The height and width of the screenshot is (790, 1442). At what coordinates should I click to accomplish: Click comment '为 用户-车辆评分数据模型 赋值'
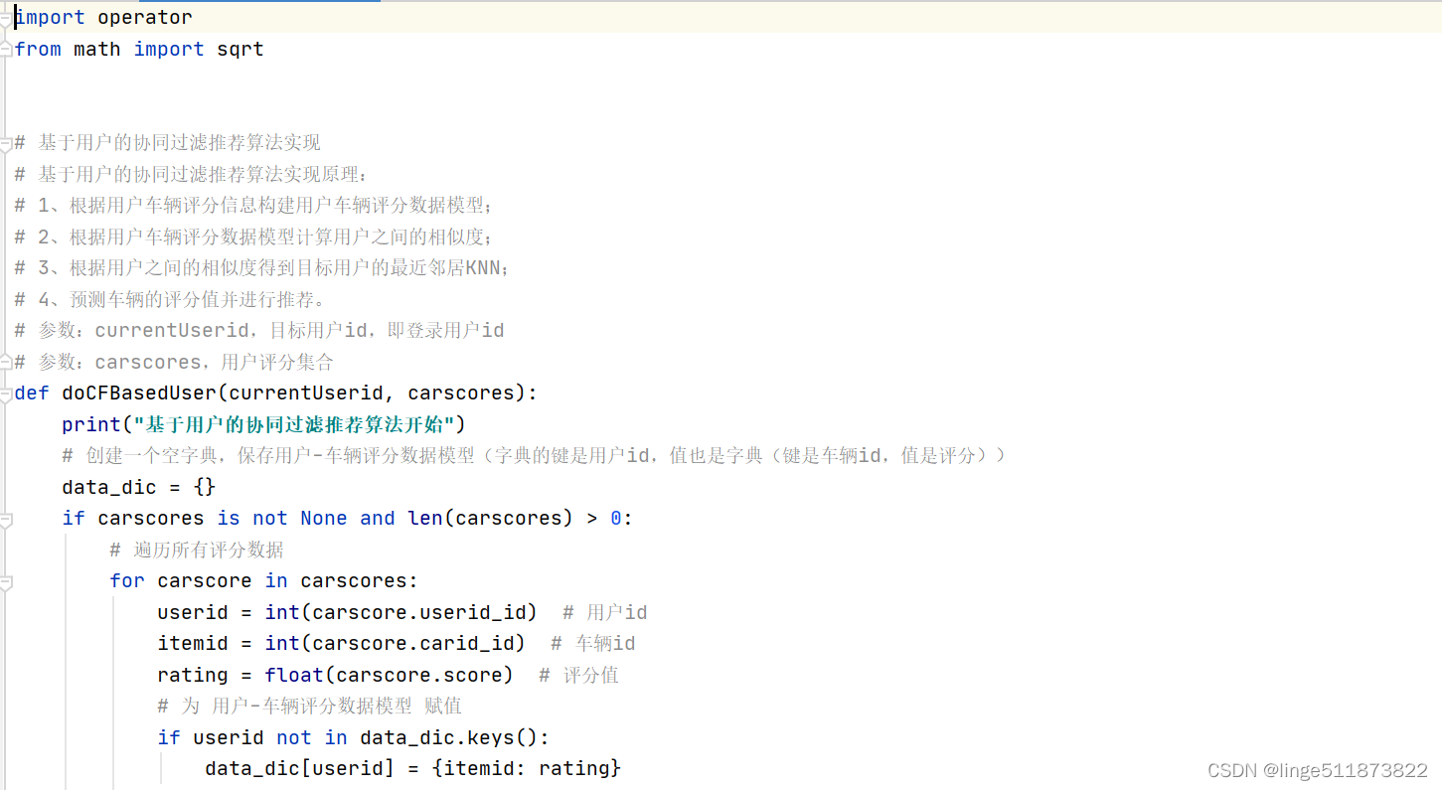point(309,707)
